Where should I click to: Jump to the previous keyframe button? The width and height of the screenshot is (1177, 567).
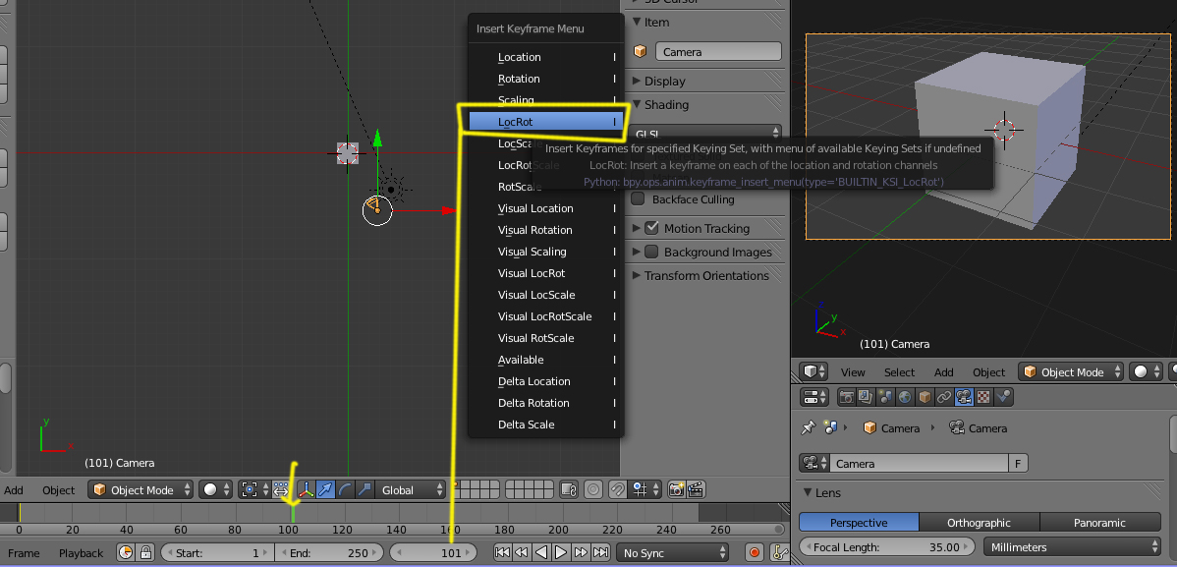522,553
